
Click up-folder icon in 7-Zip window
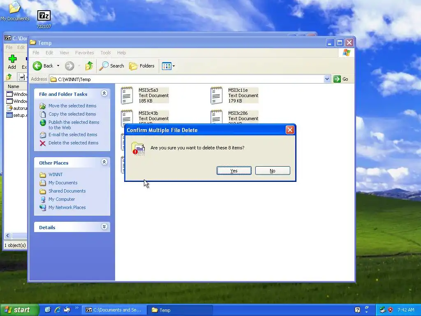[9, 77]
